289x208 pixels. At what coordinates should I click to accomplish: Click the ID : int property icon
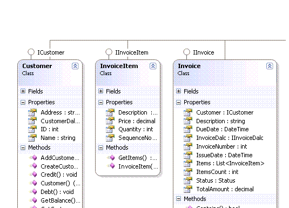click(32, 129)
